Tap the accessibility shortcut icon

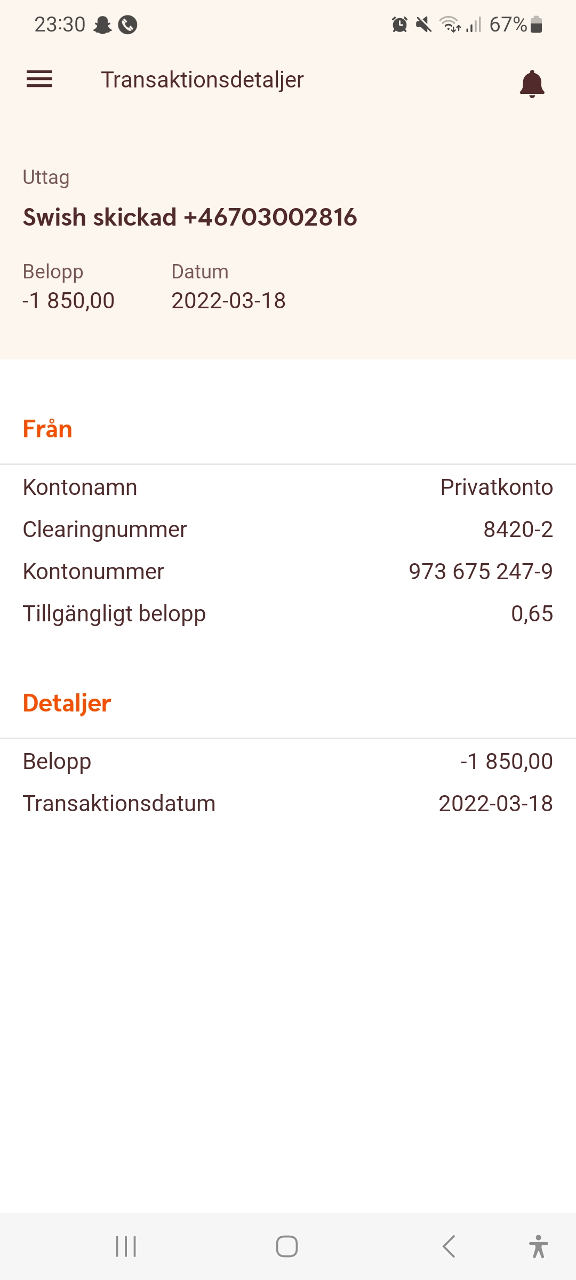pos(538,1246)
